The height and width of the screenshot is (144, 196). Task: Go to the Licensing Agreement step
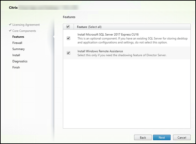pyautogui.click(x=26, y=25)
